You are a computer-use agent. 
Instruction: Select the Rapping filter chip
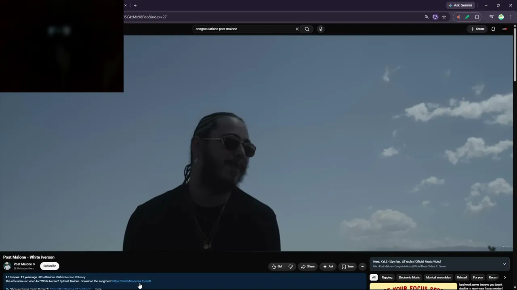[x=387, y=278]
